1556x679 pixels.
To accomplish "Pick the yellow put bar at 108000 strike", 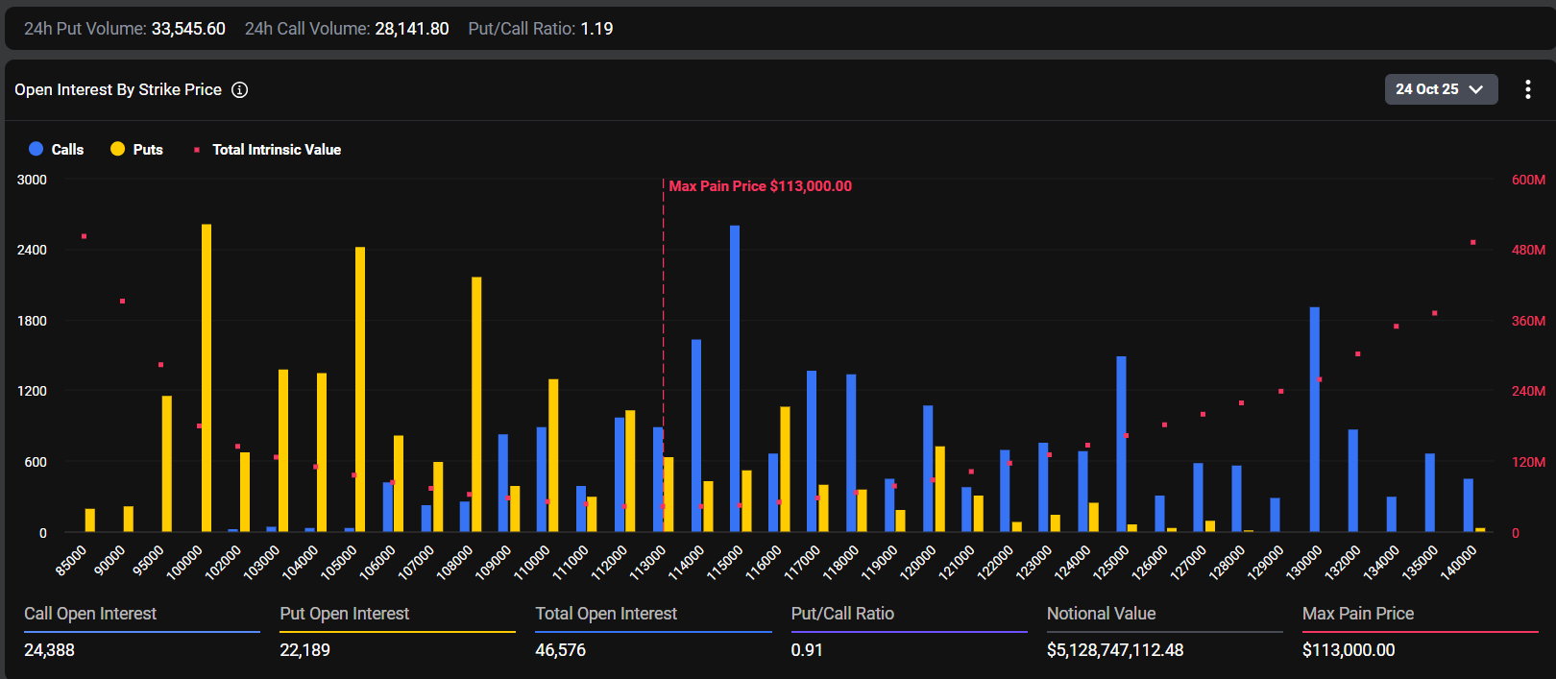I will pos(476,404).
